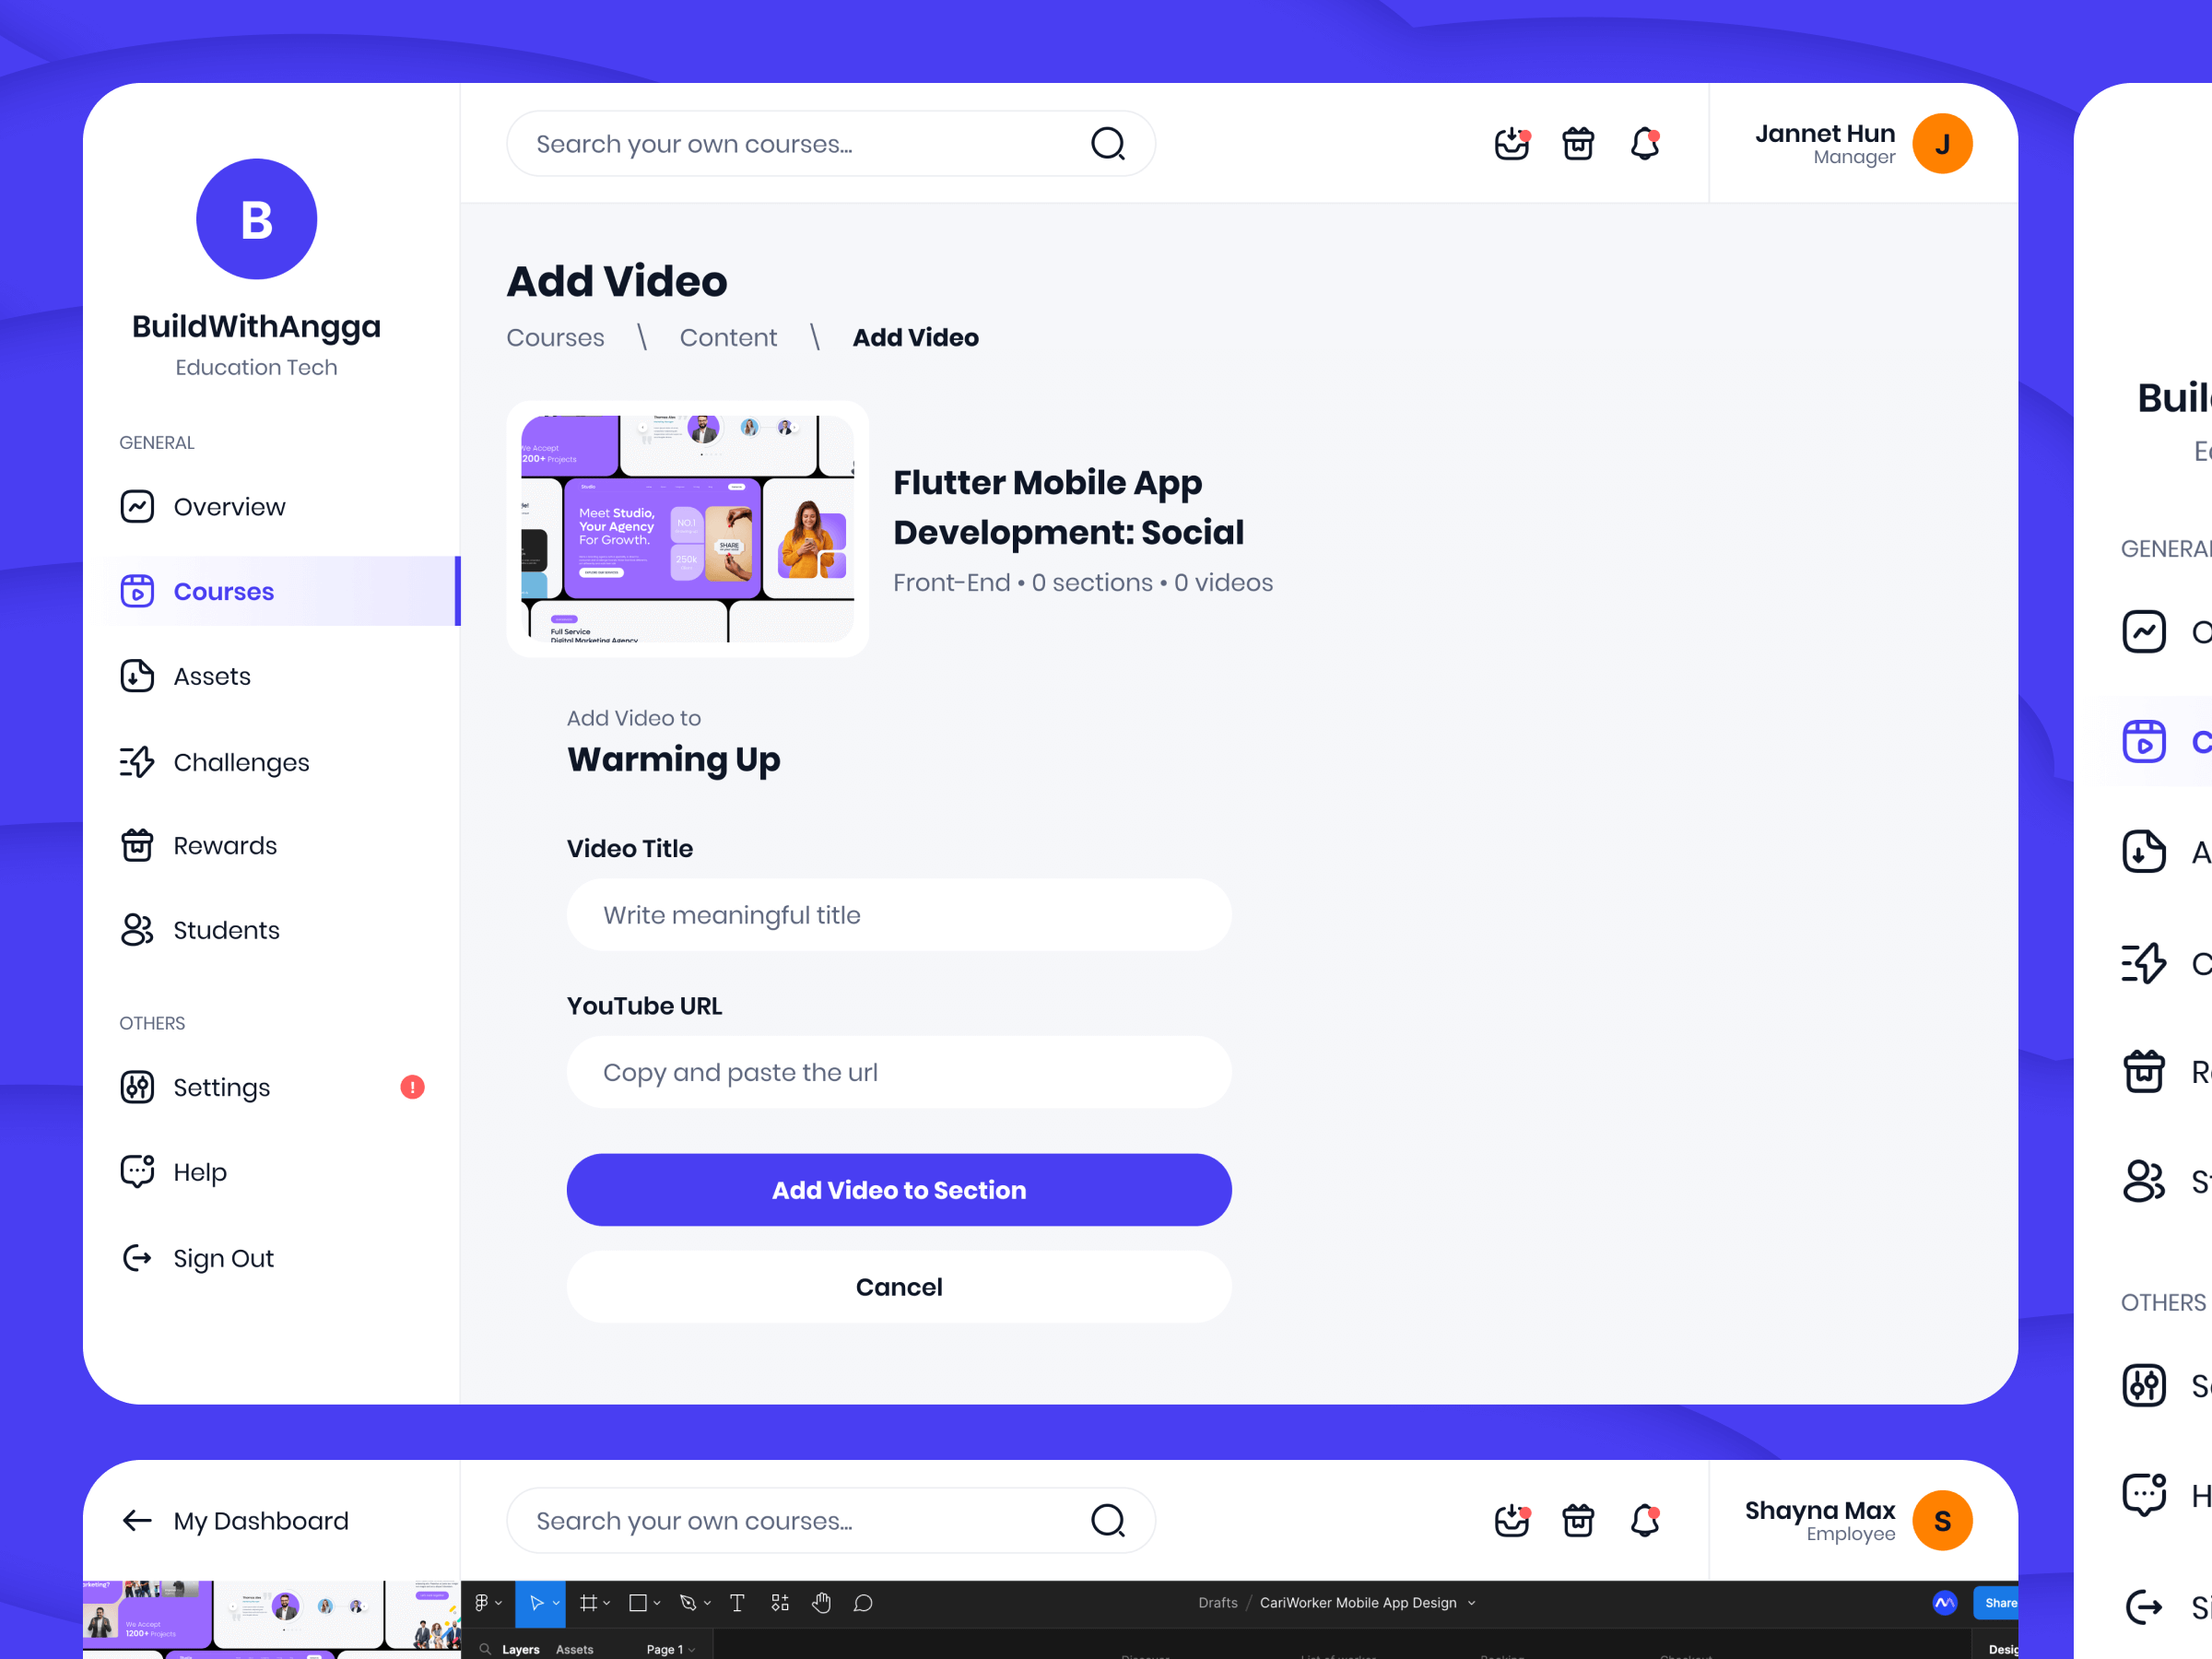Select the Figma Rectangle shape tool
The height and width of the screenshot is (1659, 2212).
638,1603
